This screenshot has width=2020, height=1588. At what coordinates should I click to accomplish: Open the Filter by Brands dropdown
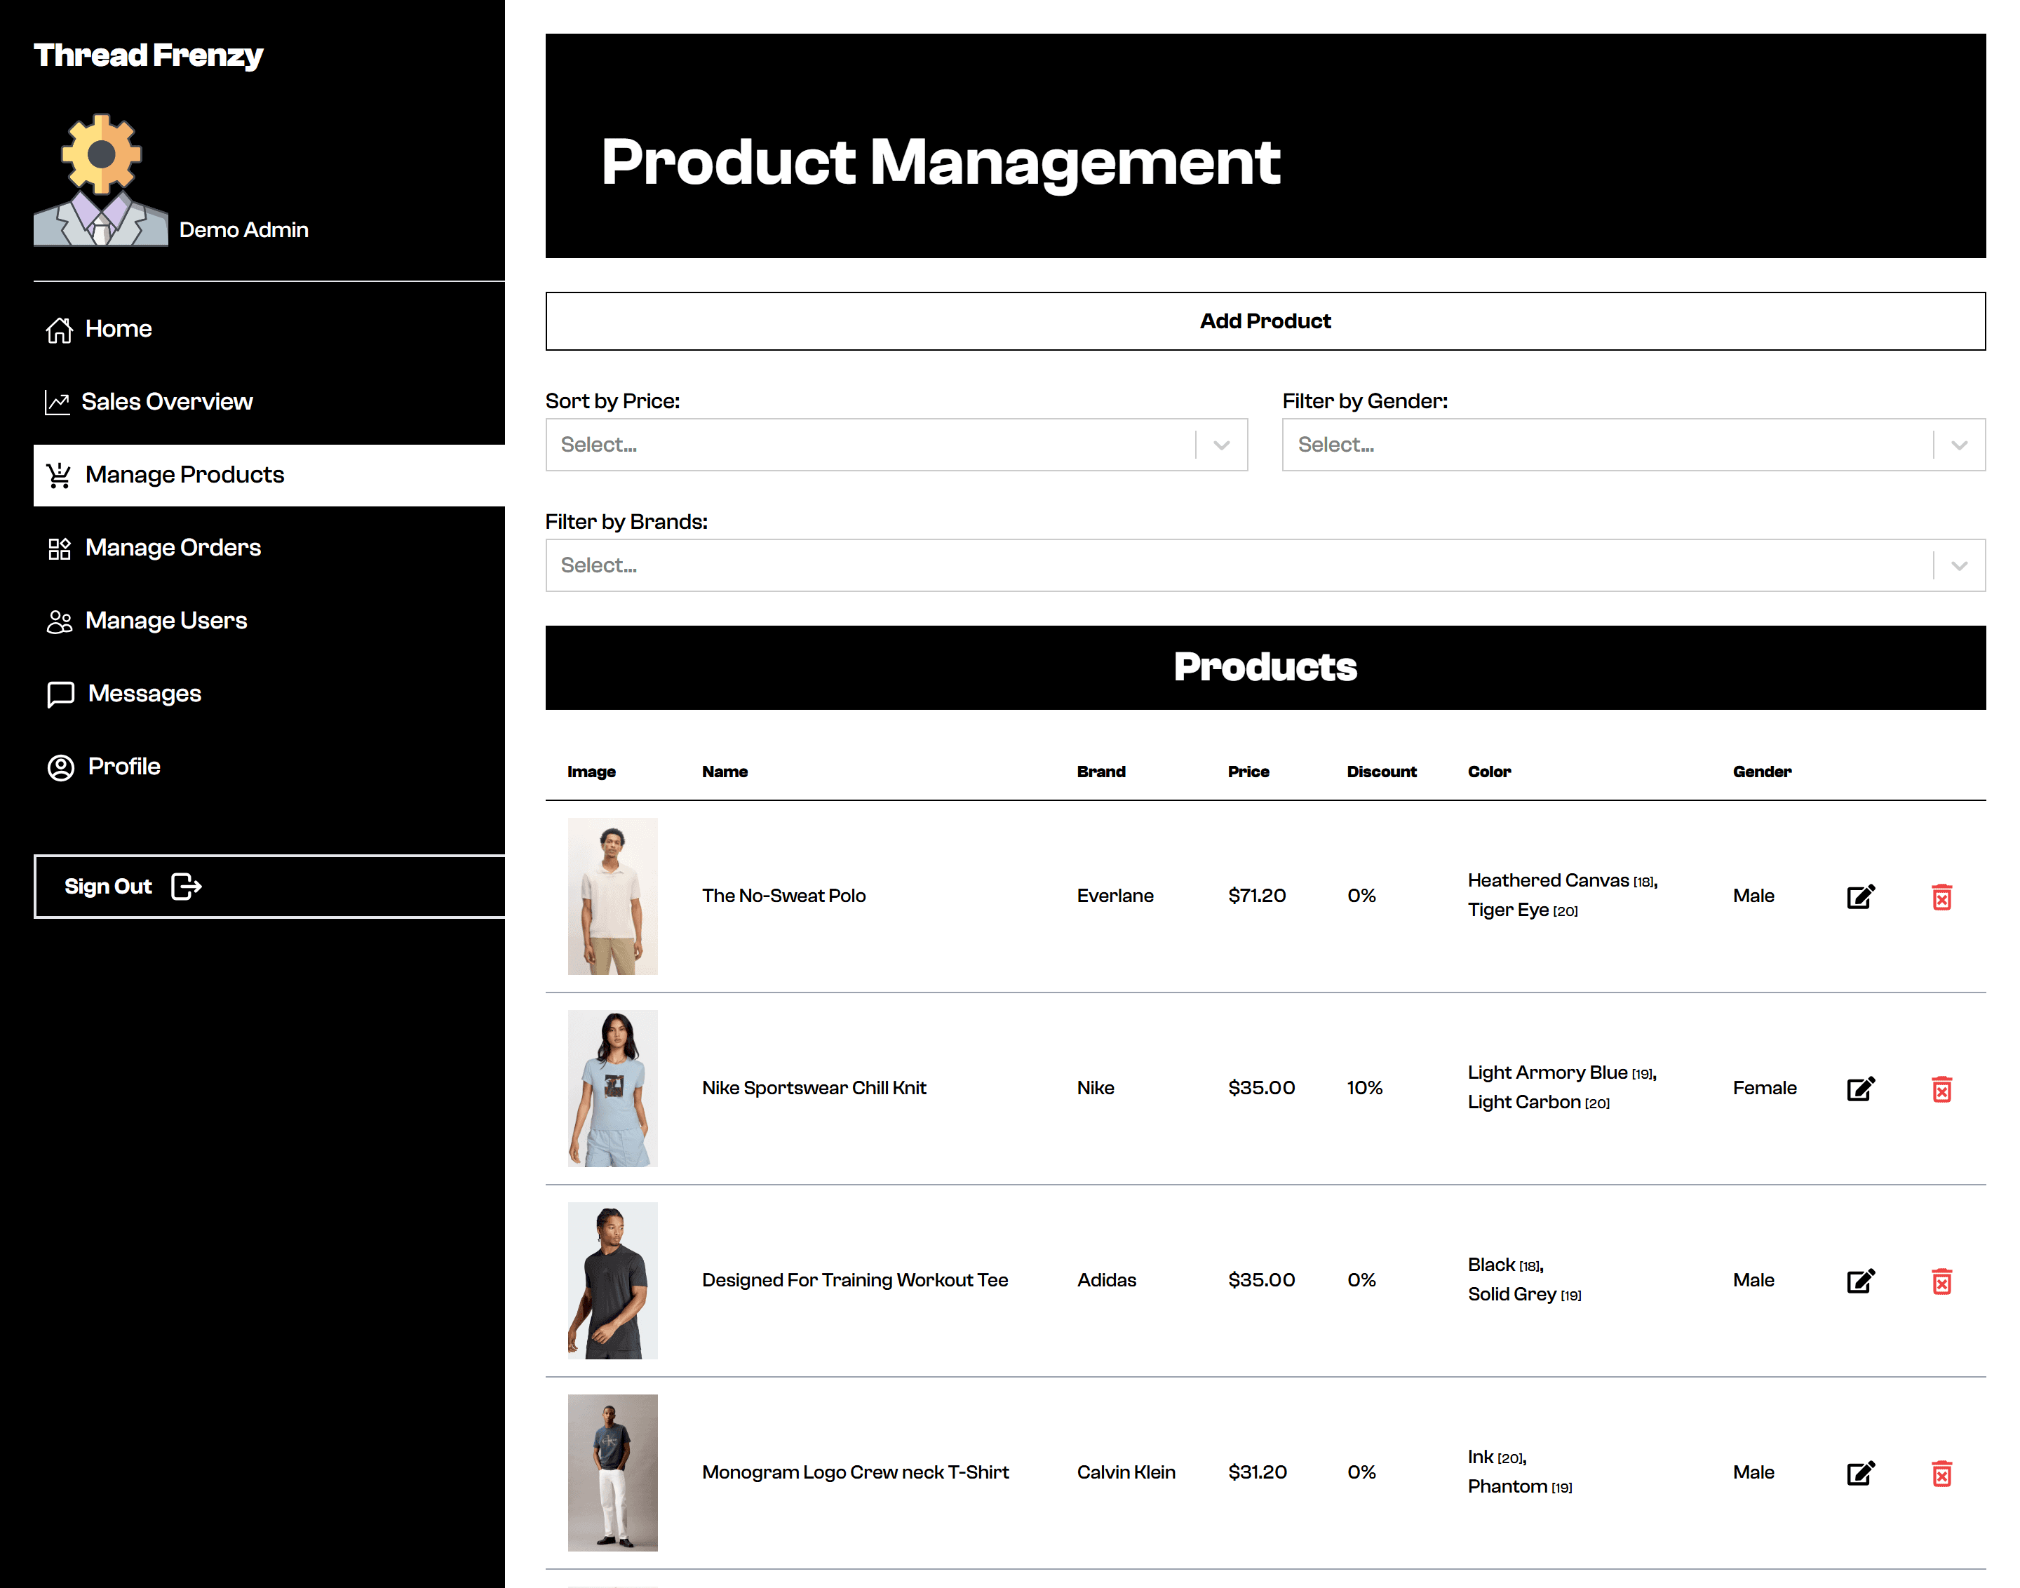[x=1264, y=565]
